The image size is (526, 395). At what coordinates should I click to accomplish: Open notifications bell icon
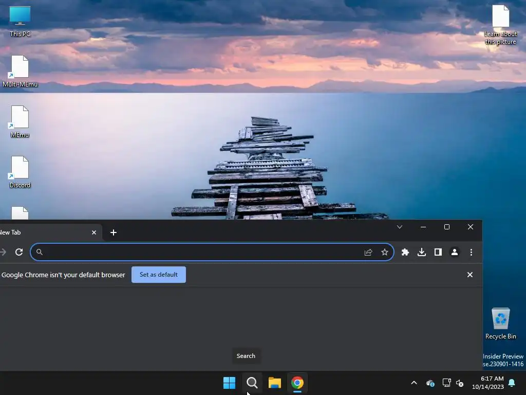click(x=512, y=383)
